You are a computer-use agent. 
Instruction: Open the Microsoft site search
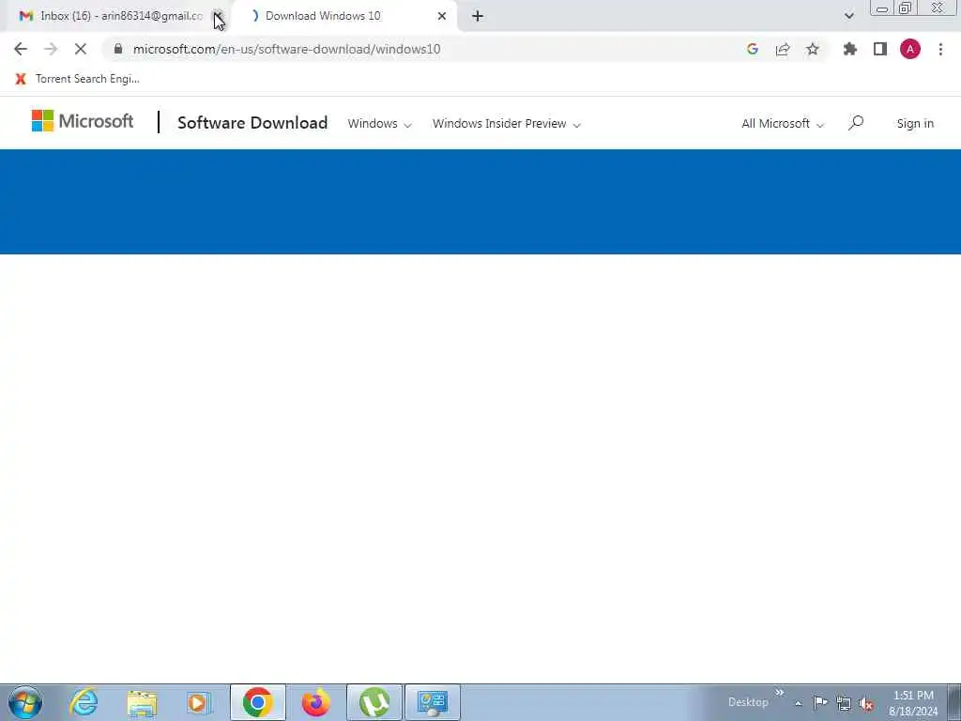click(x=856, y=123)
